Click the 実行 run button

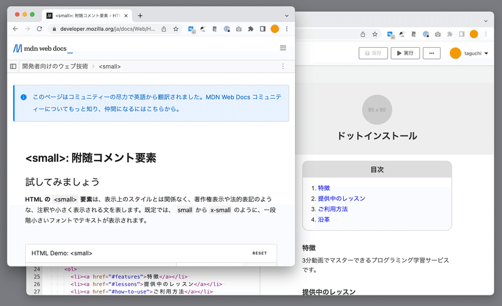[x=405, y=53]
